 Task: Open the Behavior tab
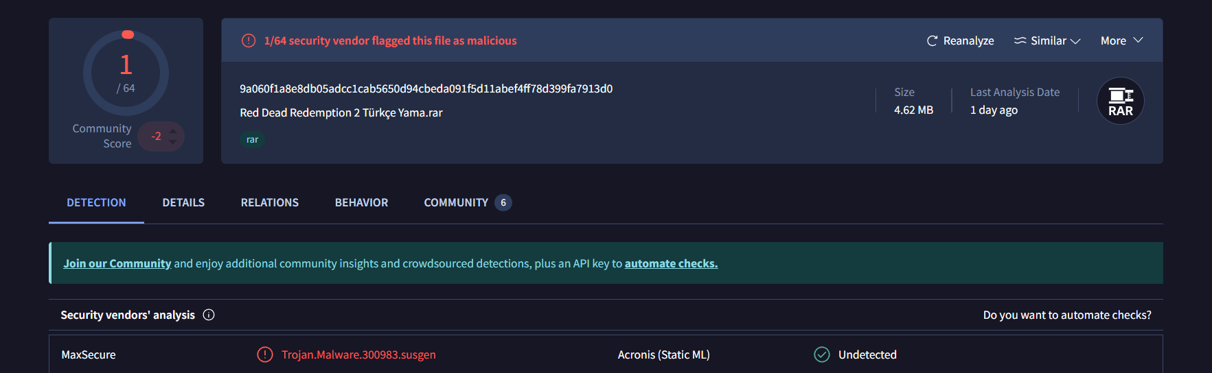pos(361,203)
